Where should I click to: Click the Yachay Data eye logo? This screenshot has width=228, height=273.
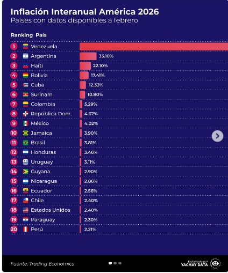[216, 263]
